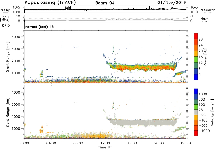The width and height of the screenshot is (215, 149).
Task: Click the '08:00' time axis label
Action: (78, 143)
